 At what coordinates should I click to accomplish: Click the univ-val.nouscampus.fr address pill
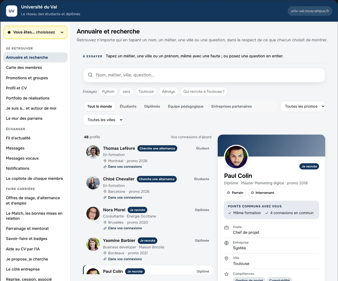(310, 11)
